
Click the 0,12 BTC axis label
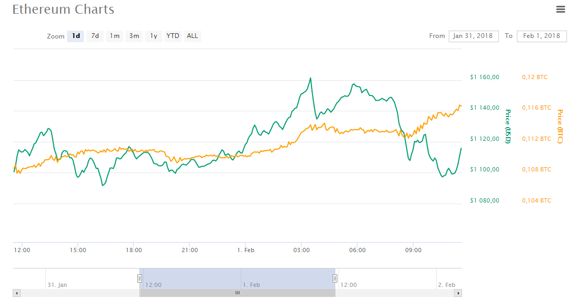click(x=534, y=77)
